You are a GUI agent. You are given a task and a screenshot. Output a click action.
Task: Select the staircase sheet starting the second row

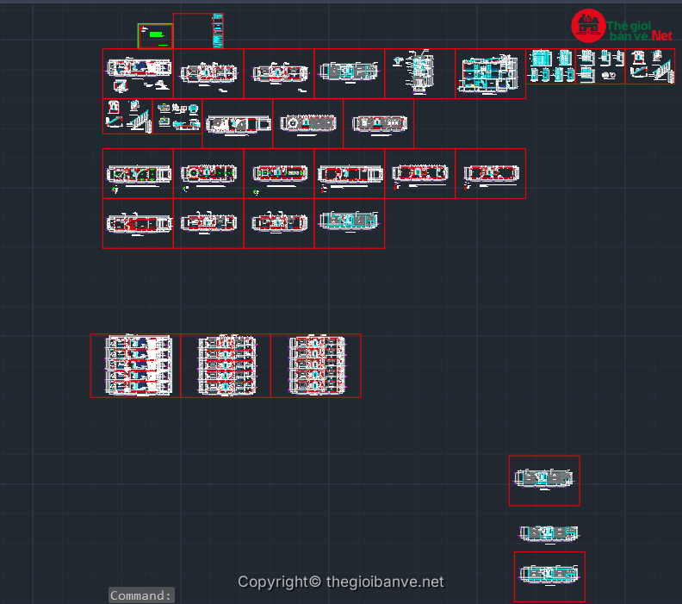(x=127, y=116)
